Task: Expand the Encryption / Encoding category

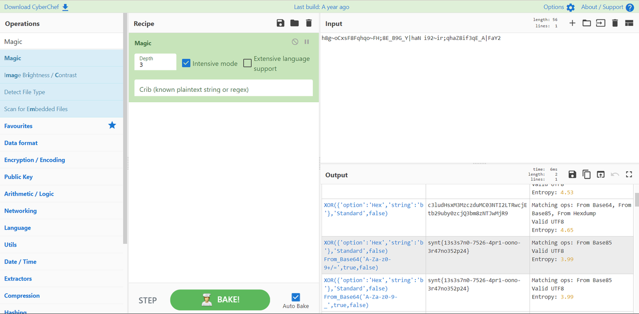Action: 34,160
